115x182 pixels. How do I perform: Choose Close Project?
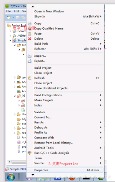point(65,83)
